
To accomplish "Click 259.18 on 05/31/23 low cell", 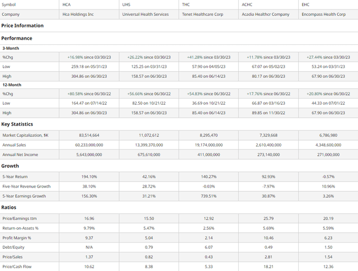I will coord(89,67).
